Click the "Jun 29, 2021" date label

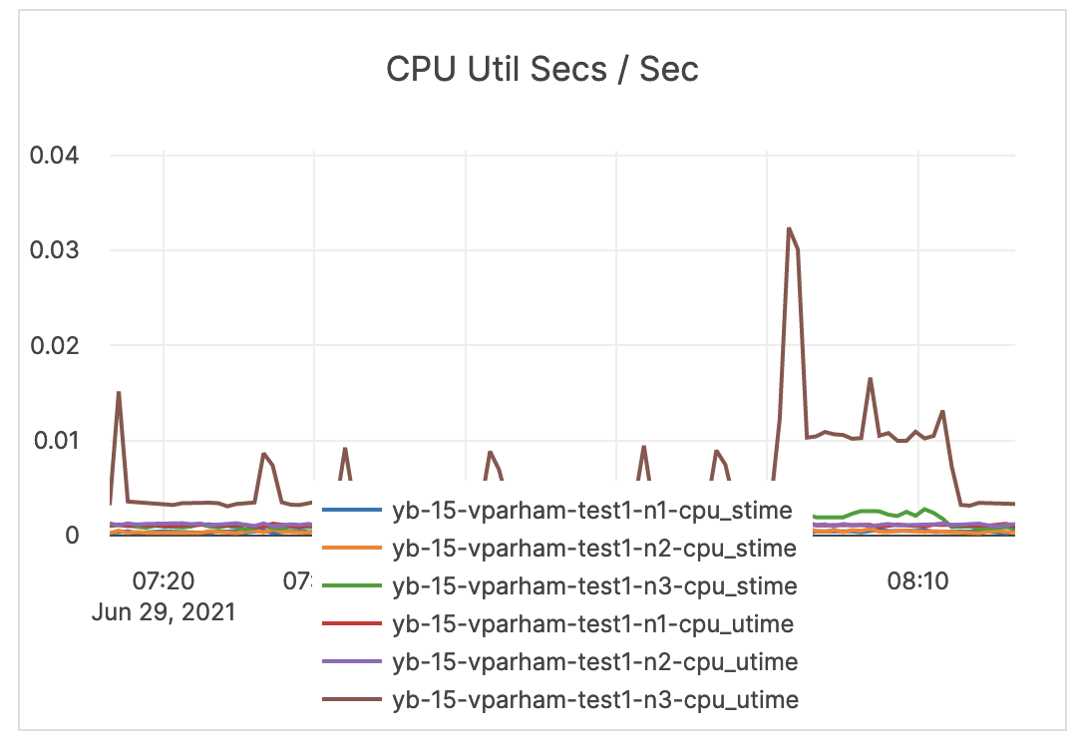coord(164,611)
